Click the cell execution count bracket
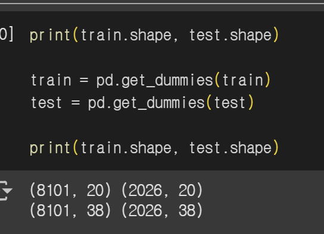 coord(6,34)
